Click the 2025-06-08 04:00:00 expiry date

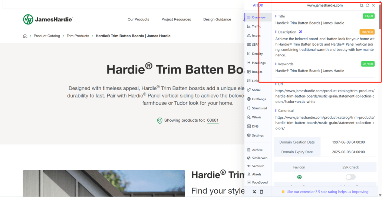tap(348, 152)
